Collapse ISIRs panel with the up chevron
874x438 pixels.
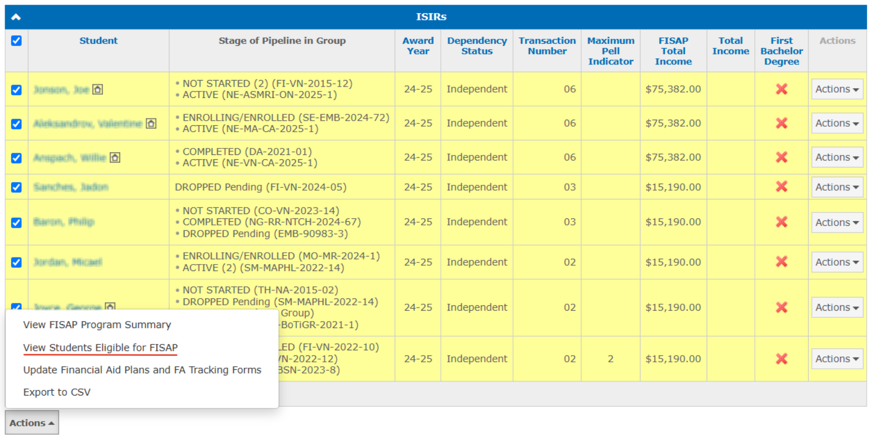pyautogui.click(x=16, y=17)
